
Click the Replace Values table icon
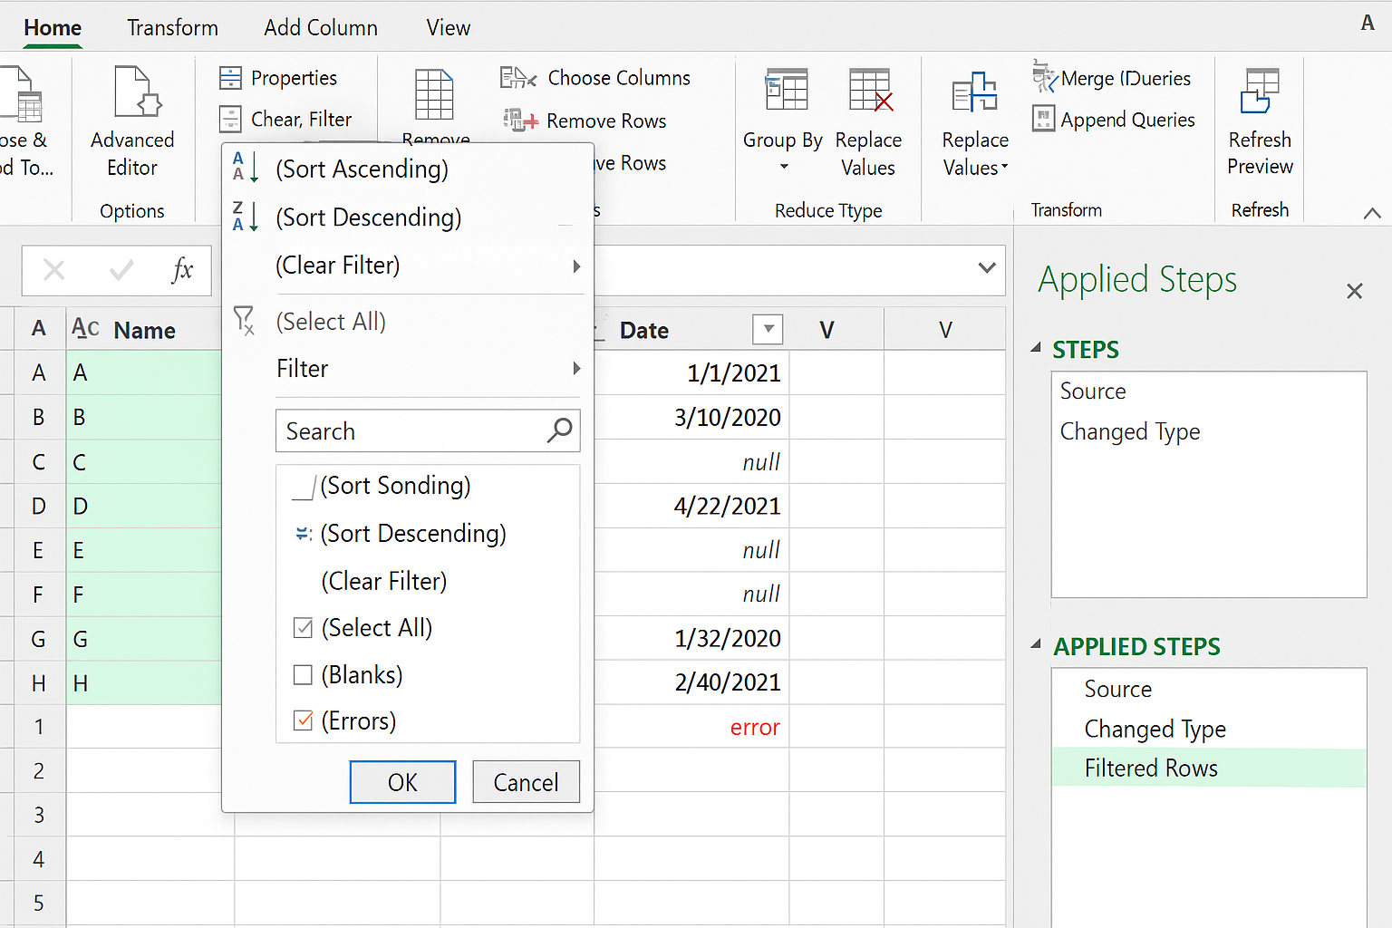click(872, 90)
